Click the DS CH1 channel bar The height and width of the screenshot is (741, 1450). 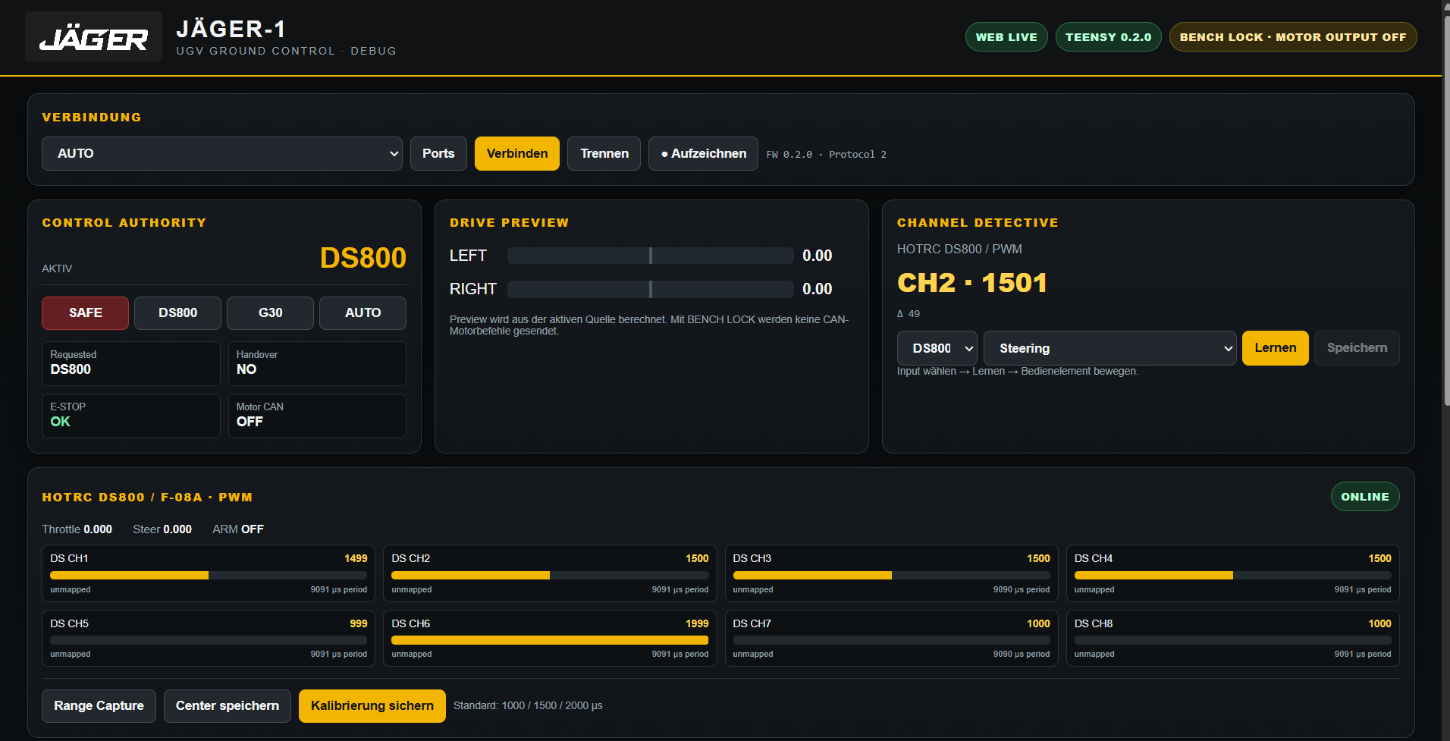tap(209, 576)
